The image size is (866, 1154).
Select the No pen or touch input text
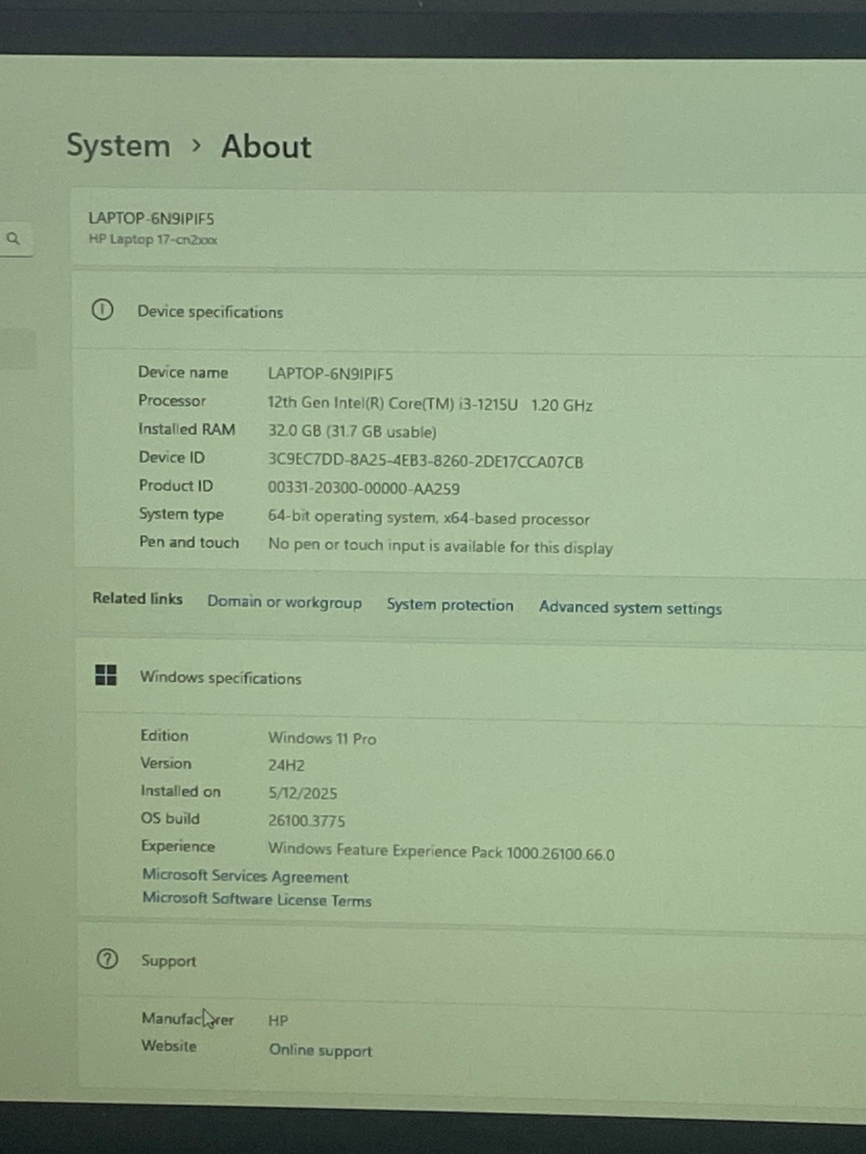click(440, 546)
